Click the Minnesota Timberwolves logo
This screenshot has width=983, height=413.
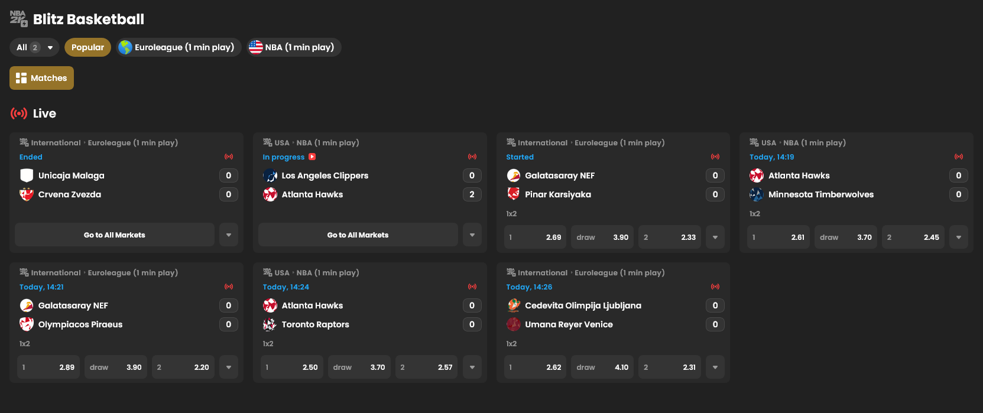[x=757, y=194]
